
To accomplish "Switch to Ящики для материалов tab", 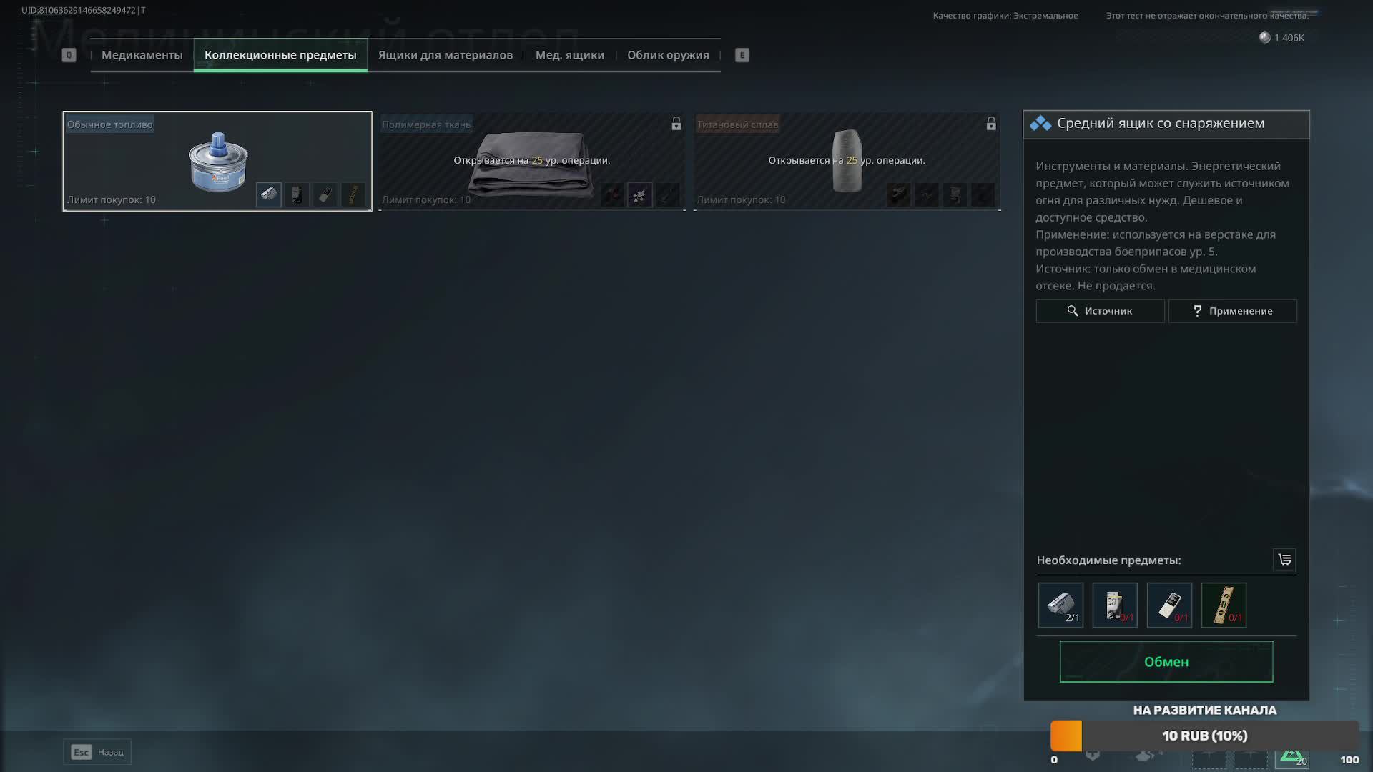I will pos(445,55).
